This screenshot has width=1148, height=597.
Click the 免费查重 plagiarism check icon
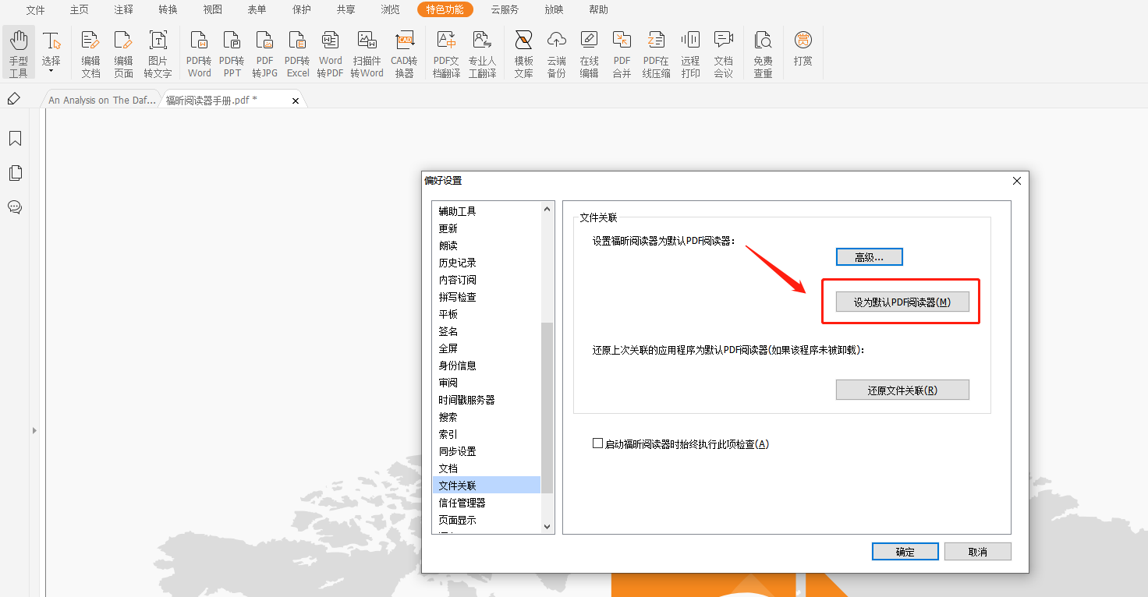tap(763, 53)
